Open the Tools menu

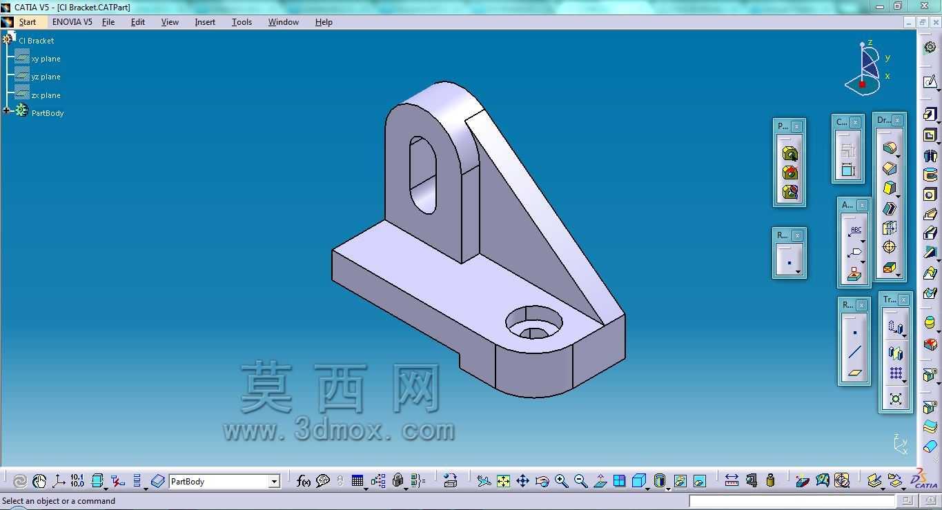pos(242,22)
